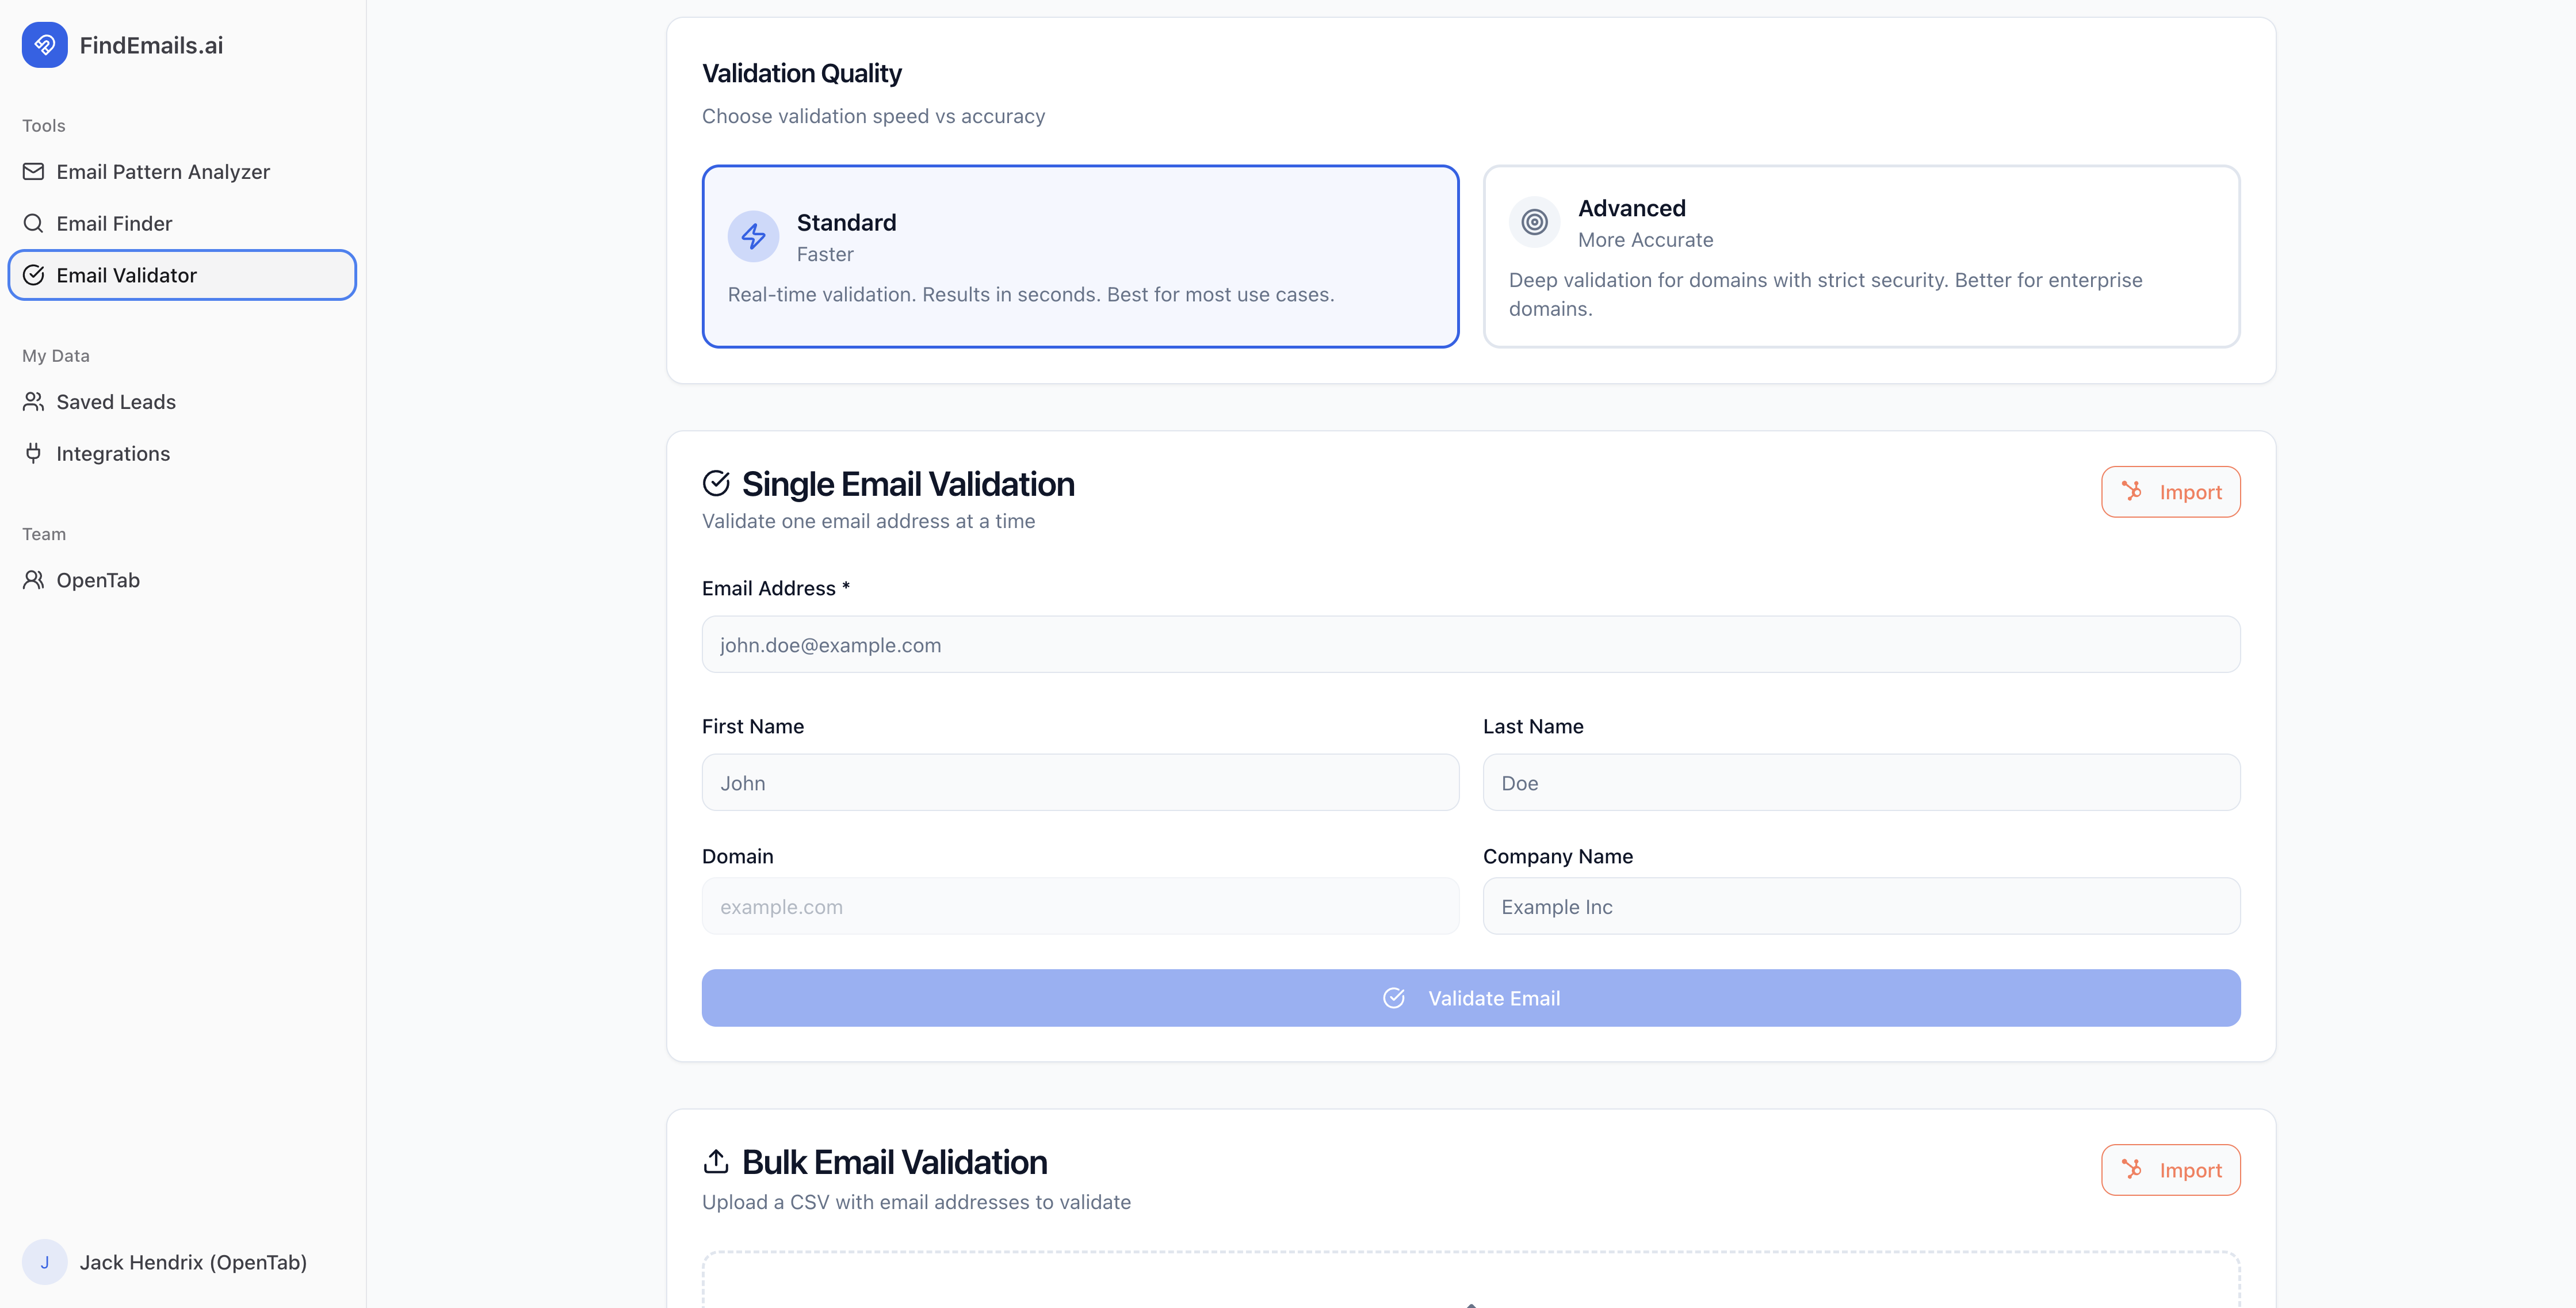Select the Email Pattern Analyzer envelope icon

(33, 171)
